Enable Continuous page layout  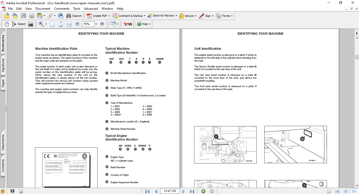pos(337,191)
